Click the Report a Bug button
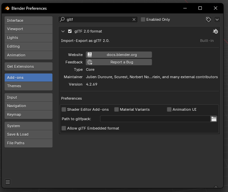228x192 pixels. [119, 62]
